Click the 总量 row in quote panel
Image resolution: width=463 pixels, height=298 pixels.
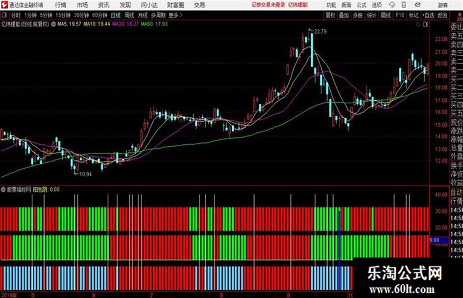pyautogui.click(x=457, y=148)
